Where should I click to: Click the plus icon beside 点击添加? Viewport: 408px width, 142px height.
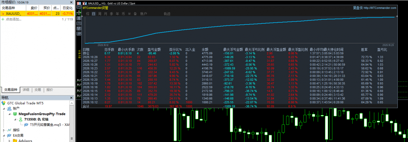click(x=3, y=19)
